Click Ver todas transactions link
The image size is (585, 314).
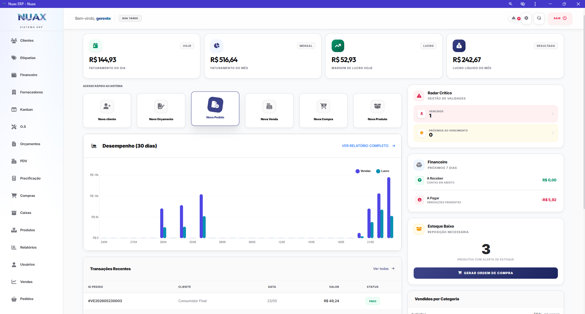click(384, 269)
